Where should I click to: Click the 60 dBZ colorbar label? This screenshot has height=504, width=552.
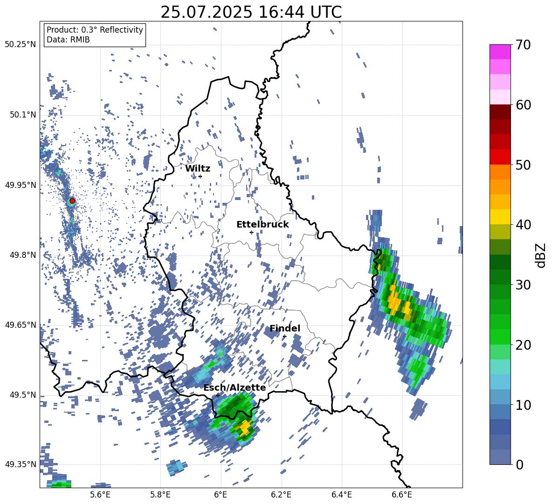point(523,105)
